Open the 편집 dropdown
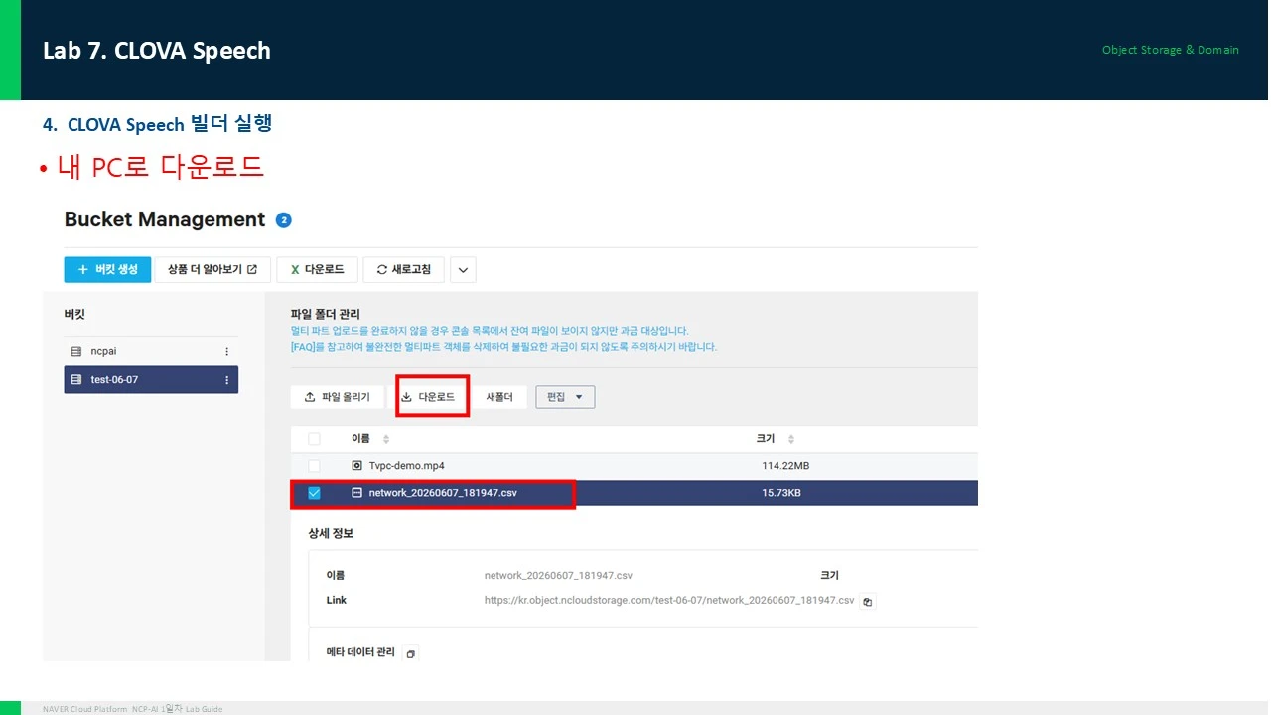The height and width of the screenshot is (715, 1271). click(x=565, y=397)
